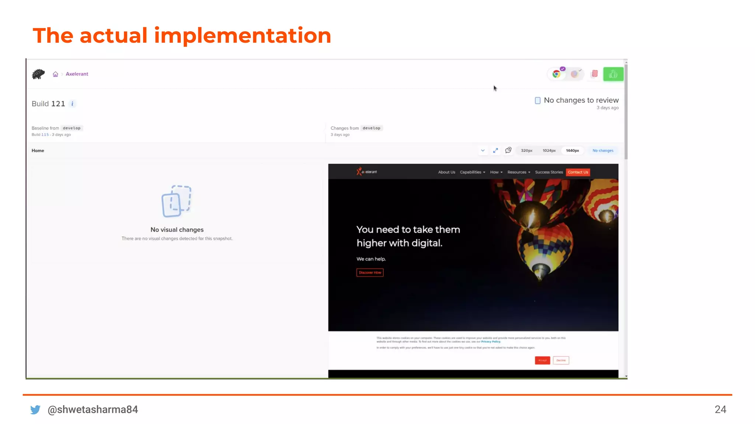Click the Axelerant logo in snapshot
This screenshot has height=424, width=755.
point(367,172)
